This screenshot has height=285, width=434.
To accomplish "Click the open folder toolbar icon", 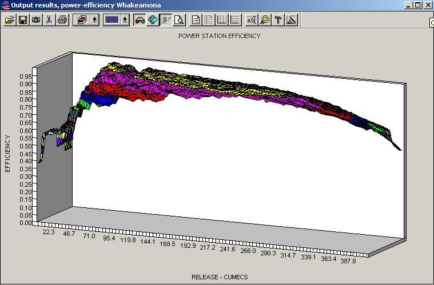I will [10, 20].
